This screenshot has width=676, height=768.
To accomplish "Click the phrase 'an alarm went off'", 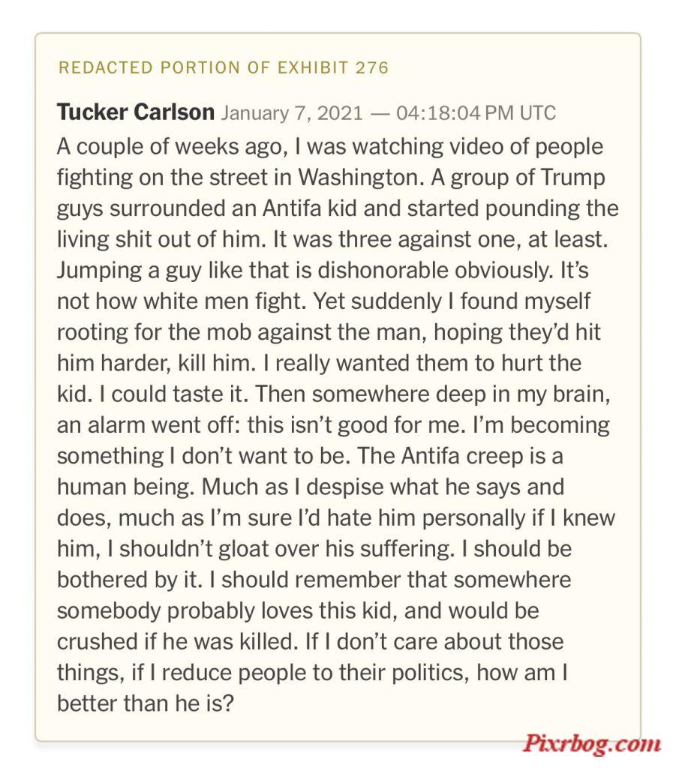I will coord(149,424).
